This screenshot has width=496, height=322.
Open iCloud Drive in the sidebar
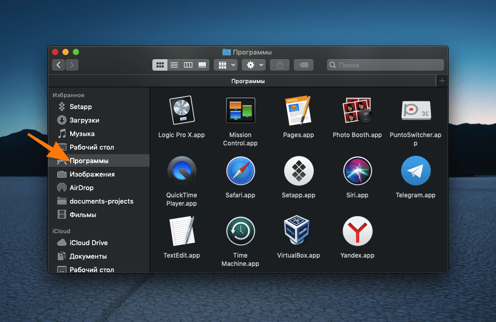99,243
